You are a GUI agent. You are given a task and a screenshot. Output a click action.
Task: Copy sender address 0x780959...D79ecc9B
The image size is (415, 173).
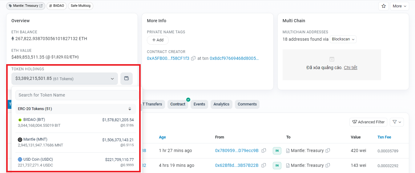pyautogui.click(x=264, y=150)
